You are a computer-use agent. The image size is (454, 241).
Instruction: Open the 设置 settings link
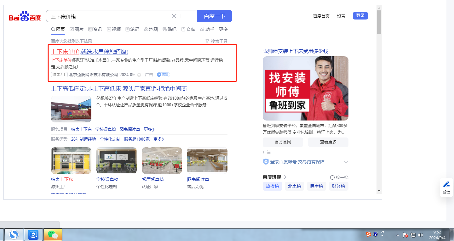341,16
